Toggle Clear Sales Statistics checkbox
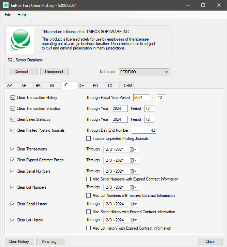 pos(13,119)
